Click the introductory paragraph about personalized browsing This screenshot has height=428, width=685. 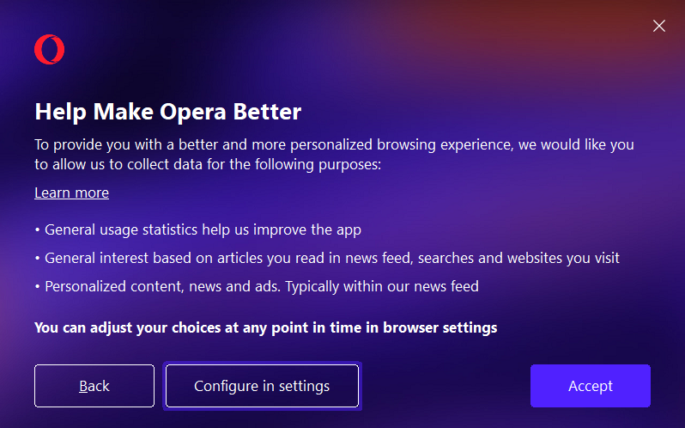click(x=334, y=155)
